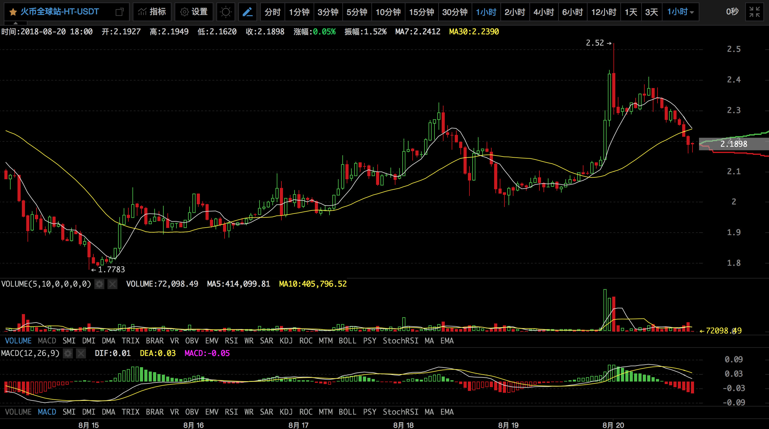Image resolution: width=769 pixels, height=429 pixels.
Task: Select the 12小时 interval
Action: coord(604,12)
